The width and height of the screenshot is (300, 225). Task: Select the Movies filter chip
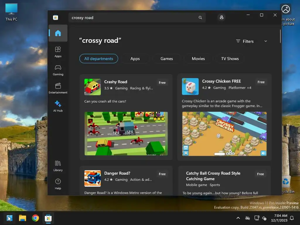(198, 59)
